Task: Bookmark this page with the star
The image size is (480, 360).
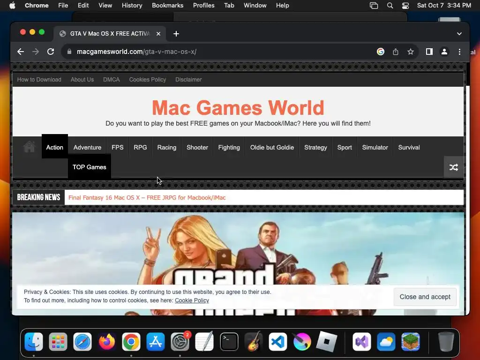Action: pyautogui.click(x=411, y=52)
